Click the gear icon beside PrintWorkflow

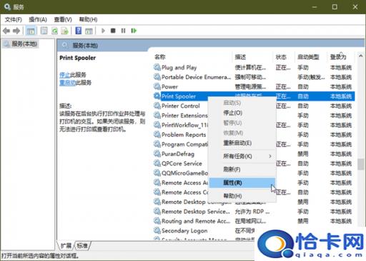tap(157, 125)
